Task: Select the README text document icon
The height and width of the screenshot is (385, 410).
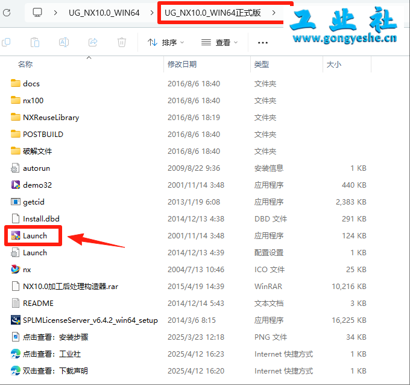Action: (x=16, y=303)
